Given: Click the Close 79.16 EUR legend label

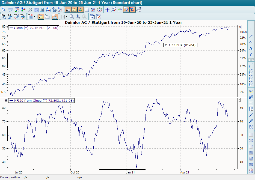Looking at the screenshot, I should [x=33, y=28].
